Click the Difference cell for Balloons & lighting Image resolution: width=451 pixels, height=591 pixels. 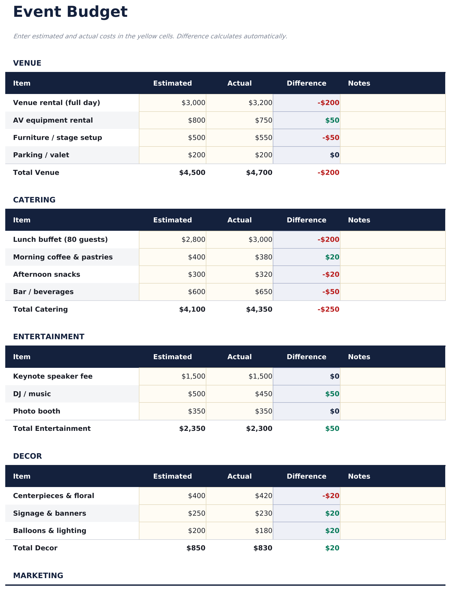click(306, 531)
